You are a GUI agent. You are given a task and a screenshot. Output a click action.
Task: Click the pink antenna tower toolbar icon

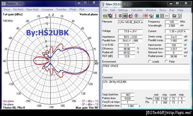115,16
